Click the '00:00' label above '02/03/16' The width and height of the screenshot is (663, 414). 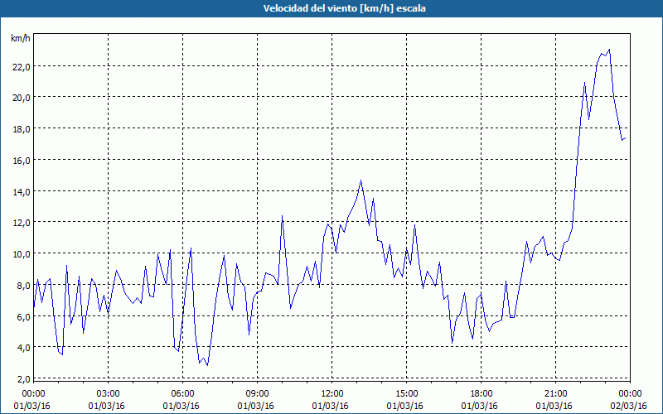[630, 394]
